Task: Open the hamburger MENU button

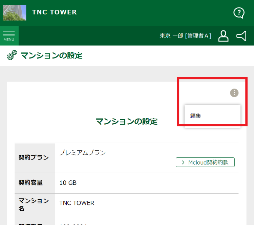Action: pos(9,35)
